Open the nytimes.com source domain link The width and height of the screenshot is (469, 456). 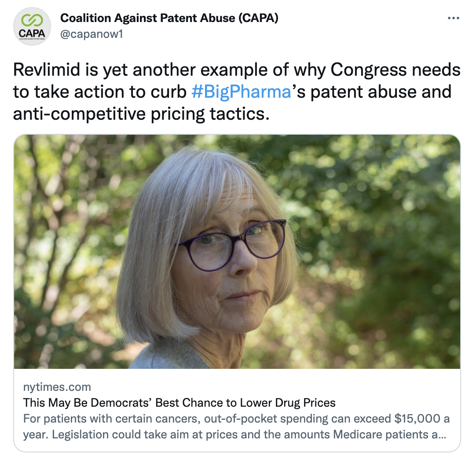tap(57, 387)
